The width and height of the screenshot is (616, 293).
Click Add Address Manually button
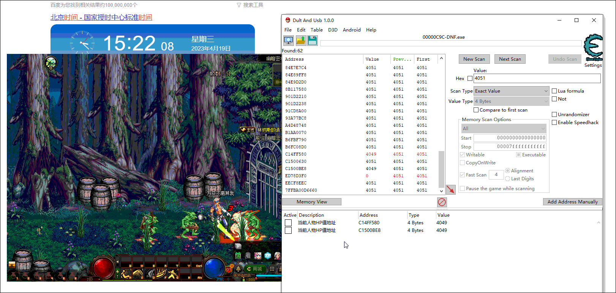573,202
